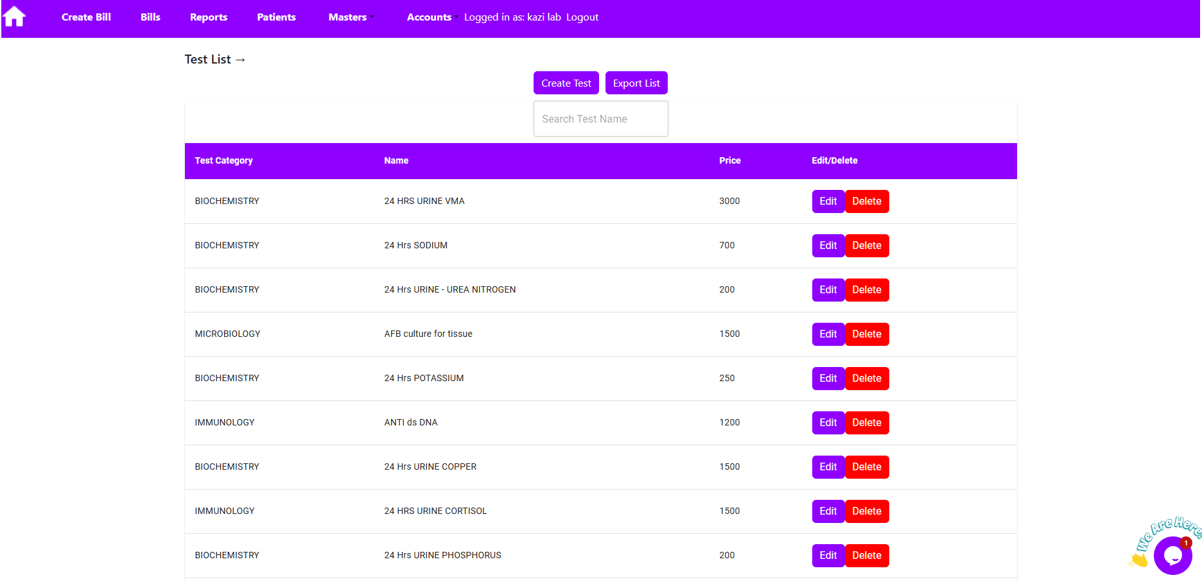1202x582 pixels.
Task: Delete the 24 Hrs SODIUM test
Action: click(x=866, y=246)
